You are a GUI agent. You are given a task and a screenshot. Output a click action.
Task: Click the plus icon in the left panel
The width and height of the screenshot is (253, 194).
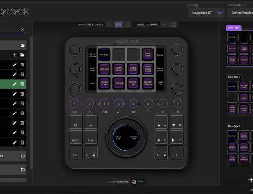[x=15, y=55]
